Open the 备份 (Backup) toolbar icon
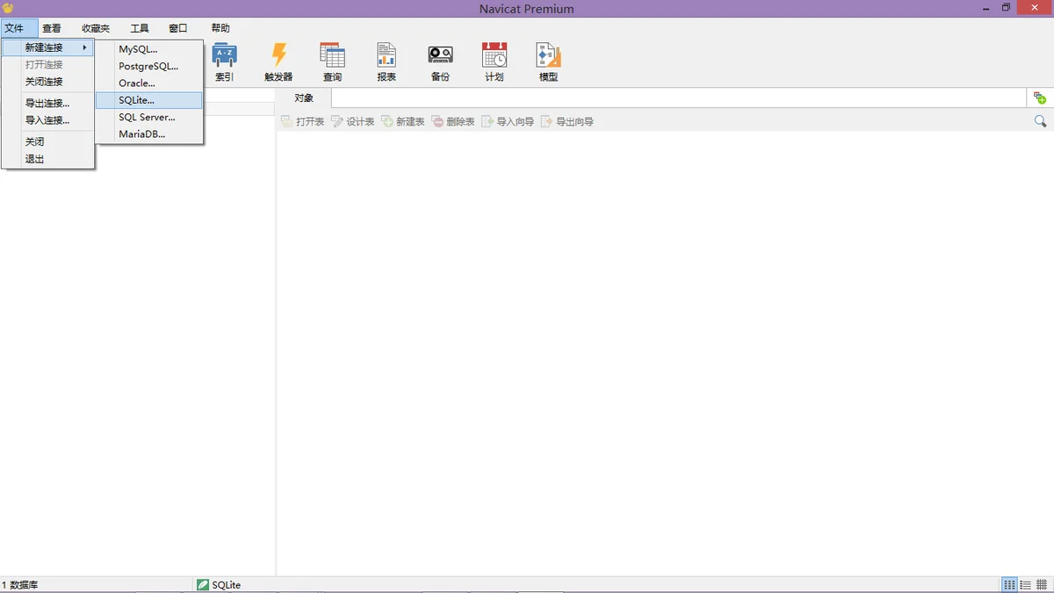Image resolution: width=1054 pixels, height=593 pixels. tap(440, 61)
